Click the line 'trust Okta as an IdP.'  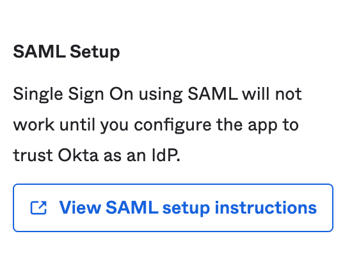tap(97, 155)
